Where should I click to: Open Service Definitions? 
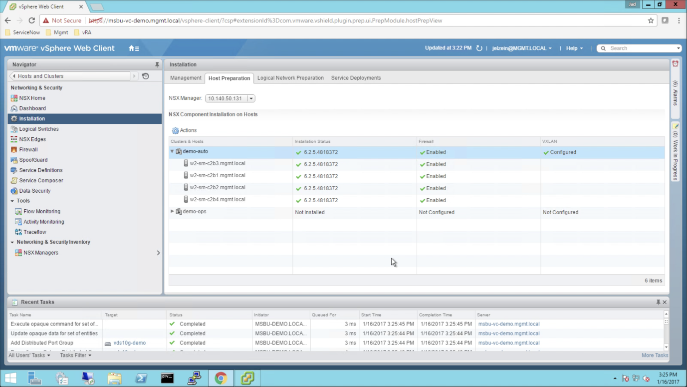[x=41, y=170]
